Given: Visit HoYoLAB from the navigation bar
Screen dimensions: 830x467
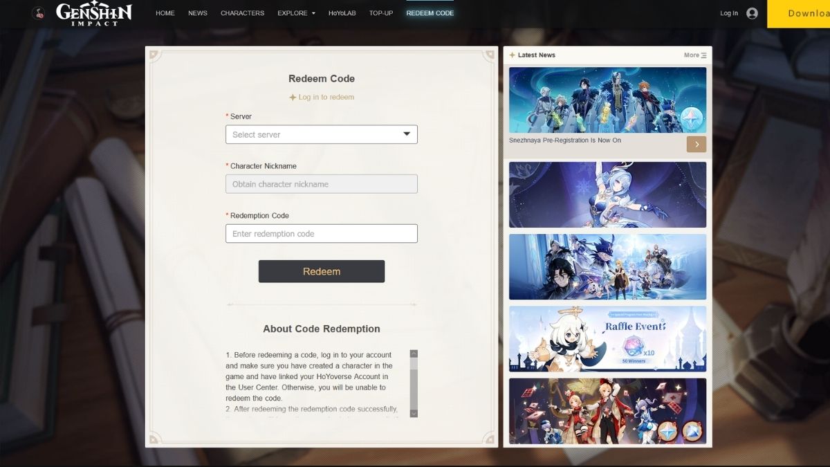Looking at the screenshot, I should click(x=342, y=13).
